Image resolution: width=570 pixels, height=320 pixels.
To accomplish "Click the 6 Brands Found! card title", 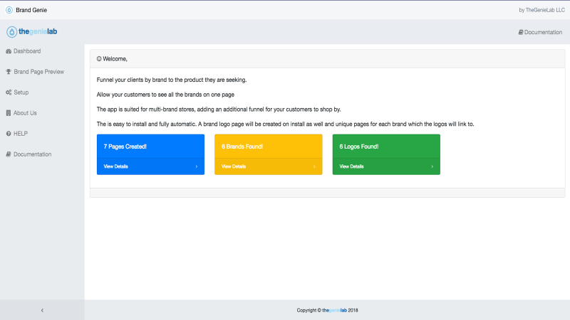I will [242, 146].
